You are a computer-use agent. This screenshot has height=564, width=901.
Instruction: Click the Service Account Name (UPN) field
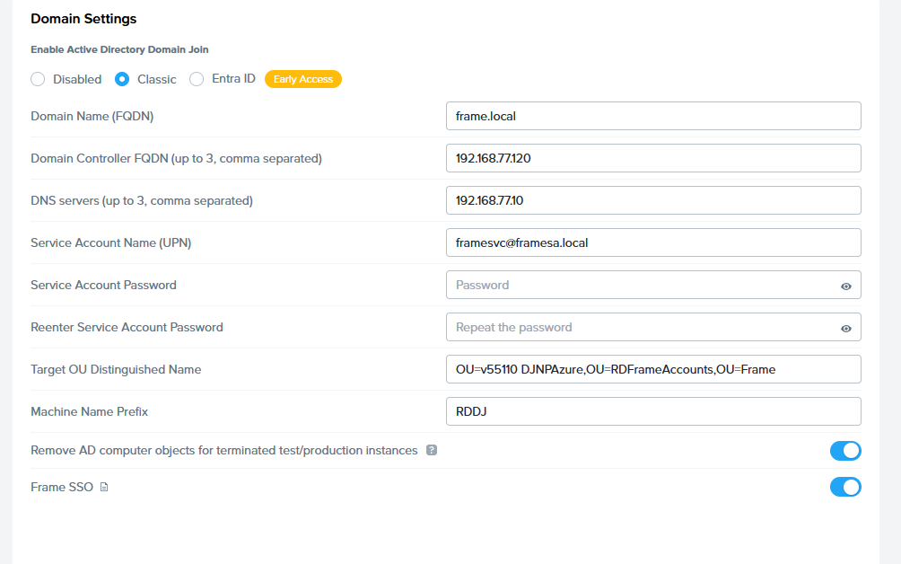[652, 242]
